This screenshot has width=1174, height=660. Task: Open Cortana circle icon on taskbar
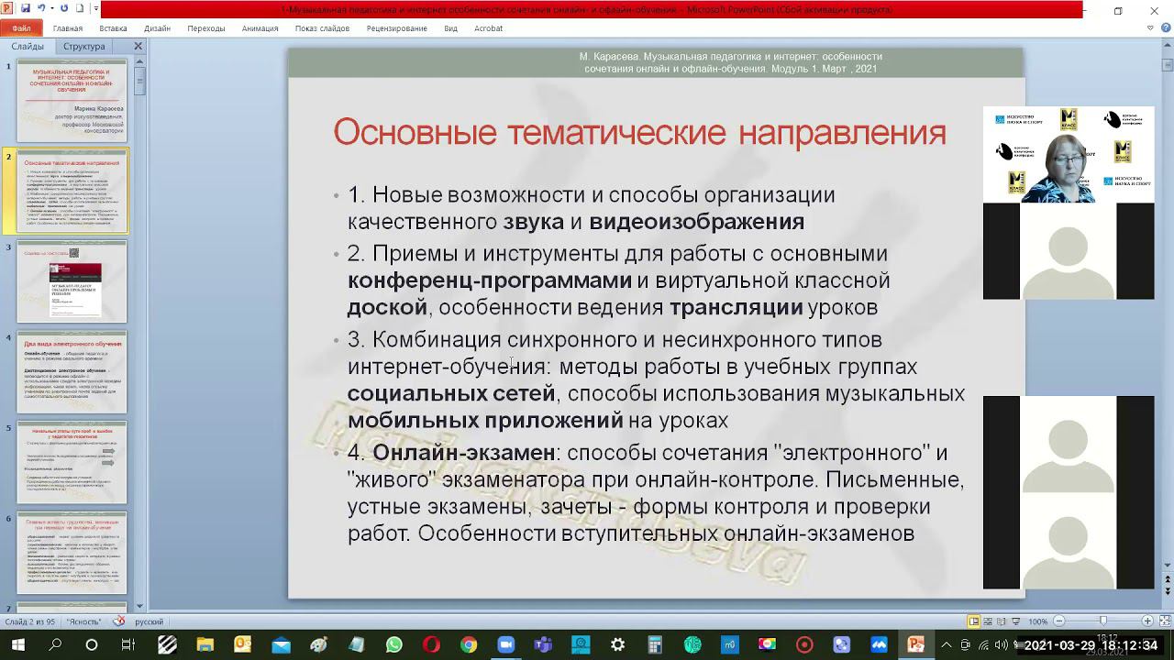coord(92,645)
